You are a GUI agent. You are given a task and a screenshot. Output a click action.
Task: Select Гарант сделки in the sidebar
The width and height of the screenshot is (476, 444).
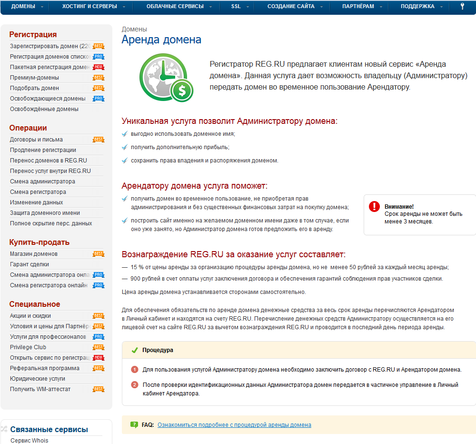click(x=30, y=264)
